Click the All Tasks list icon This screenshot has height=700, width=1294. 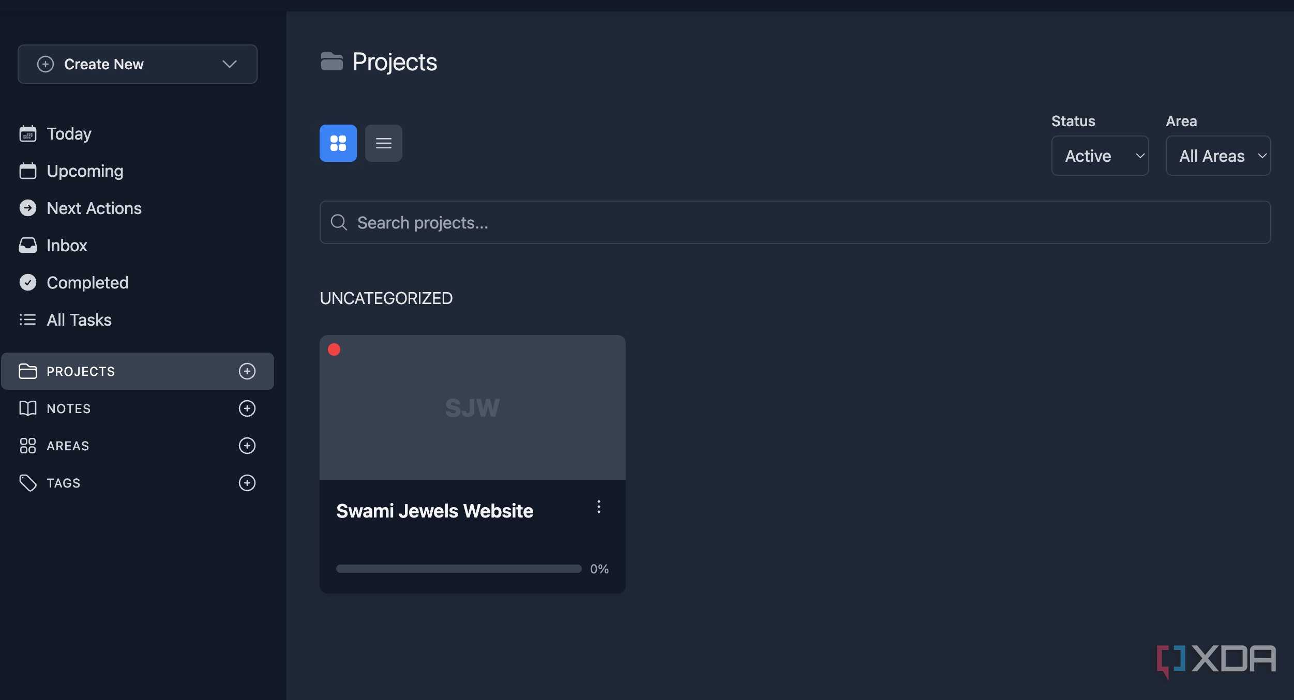coord(28,320)
